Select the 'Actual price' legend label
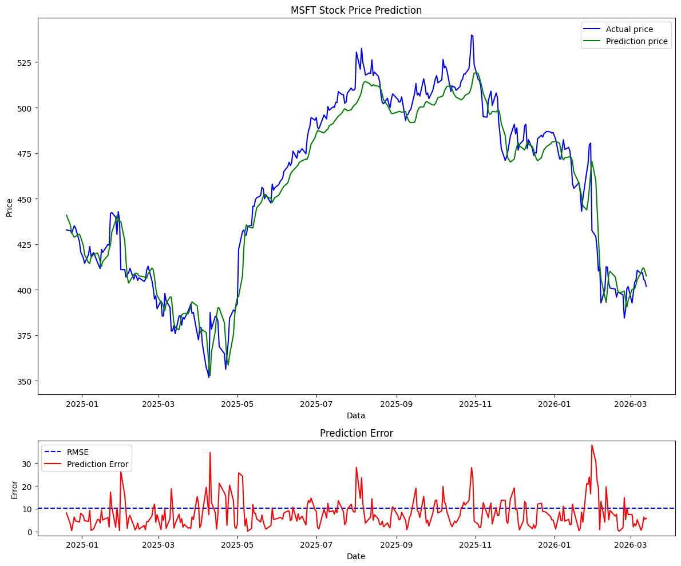The image size is (681, 566). 629,29
